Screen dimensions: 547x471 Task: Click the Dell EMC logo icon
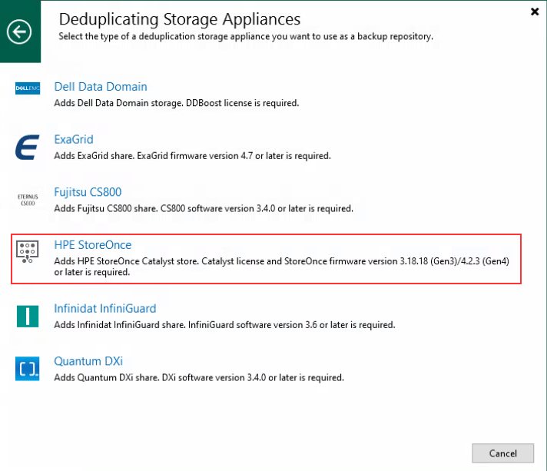point(28,91)
